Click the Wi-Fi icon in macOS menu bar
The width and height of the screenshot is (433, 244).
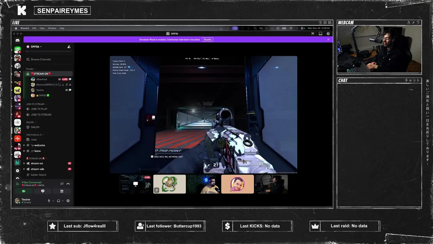click(x=291, y=28)
